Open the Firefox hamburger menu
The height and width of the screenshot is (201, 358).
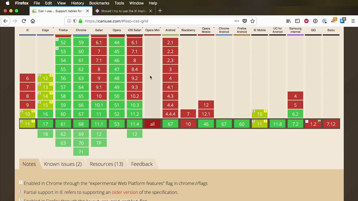[353, 21]
